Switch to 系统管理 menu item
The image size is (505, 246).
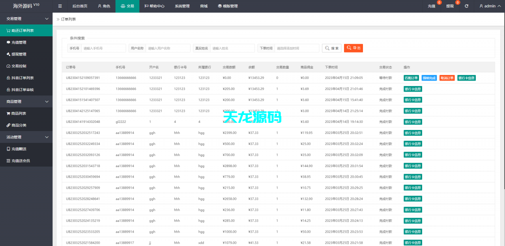click(181, 6)
